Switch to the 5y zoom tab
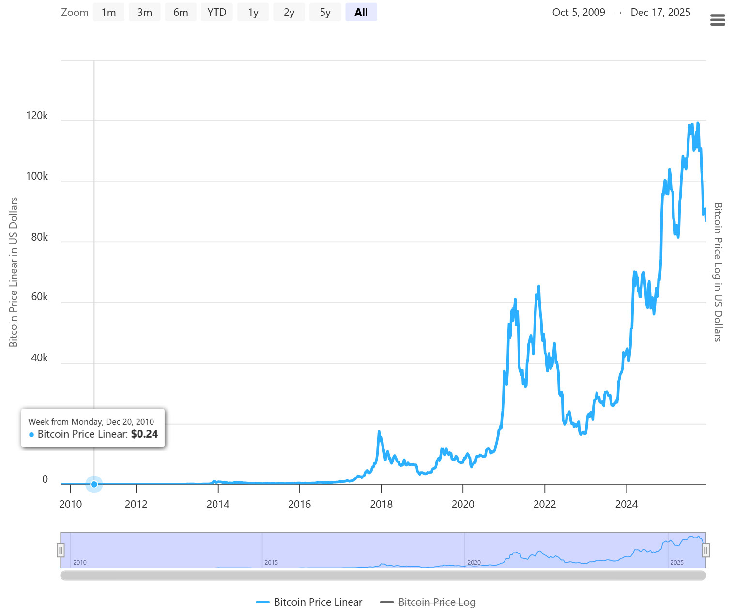This screenshot has width=734, height=615. pos(325,12)
